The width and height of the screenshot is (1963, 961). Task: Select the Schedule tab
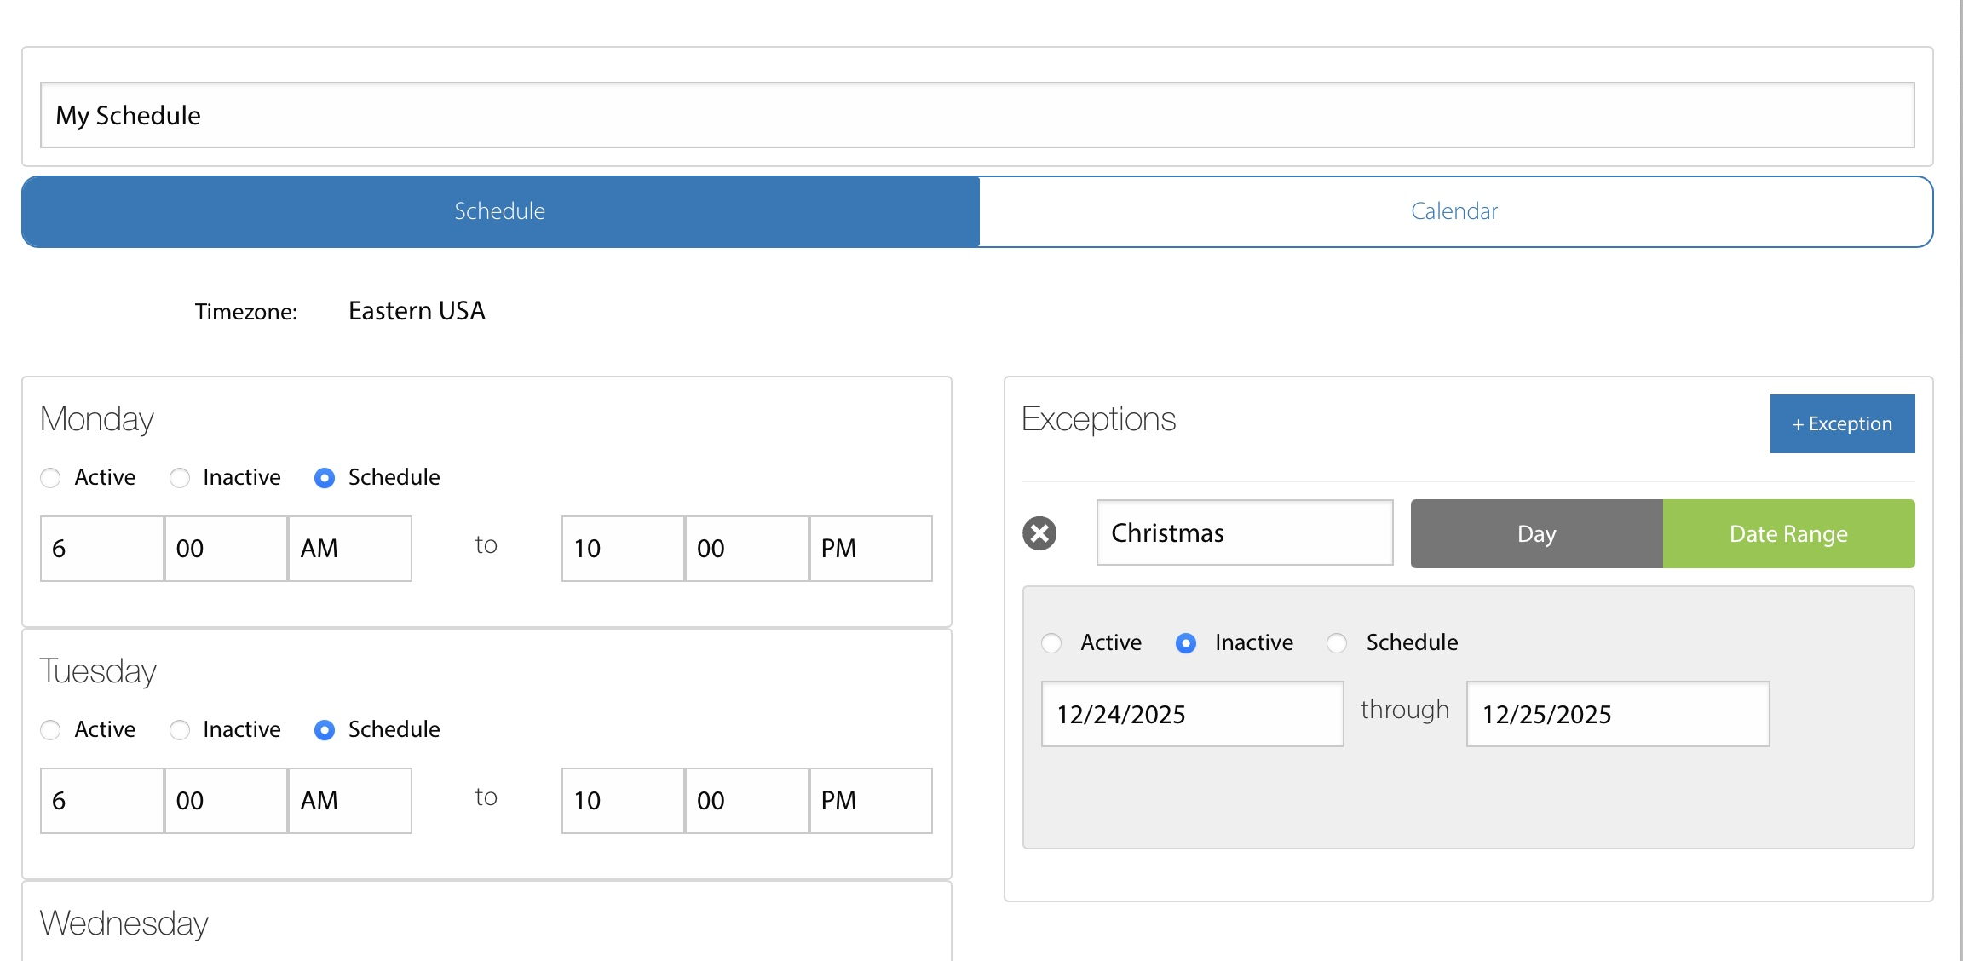point(500,211)
